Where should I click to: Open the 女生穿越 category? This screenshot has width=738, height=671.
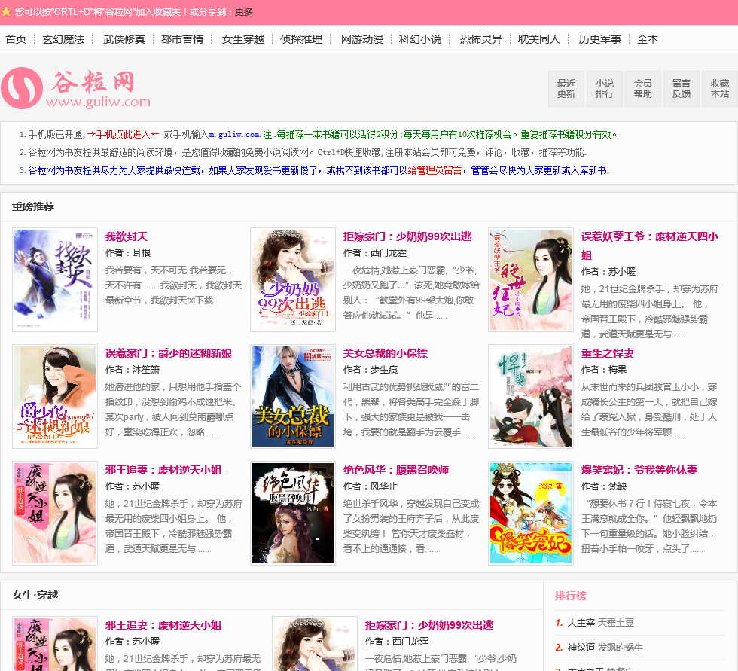pos(243,39)
